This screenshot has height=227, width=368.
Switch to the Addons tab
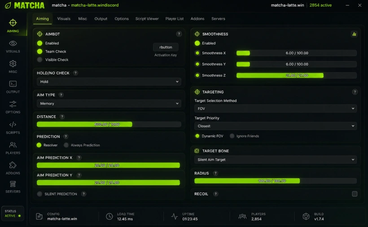(197, 19)
